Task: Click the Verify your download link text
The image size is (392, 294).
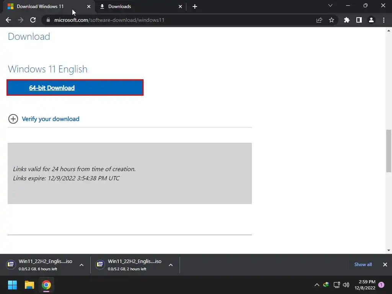Action: click(51, 119)
